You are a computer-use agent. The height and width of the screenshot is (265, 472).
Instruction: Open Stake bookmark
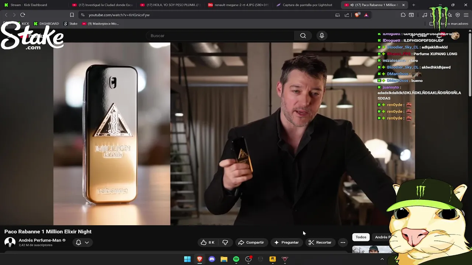pos(70,24)
